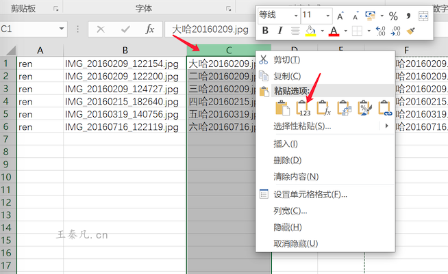Screen dimensions: 448x274
Task: Select row 1 header
Action: click(x=8, y=64)
